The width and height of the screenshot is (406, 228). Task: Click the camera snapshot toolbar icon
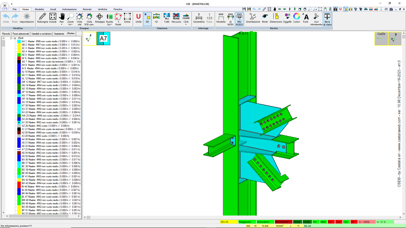pyautogui.click(x=391, y=9)
